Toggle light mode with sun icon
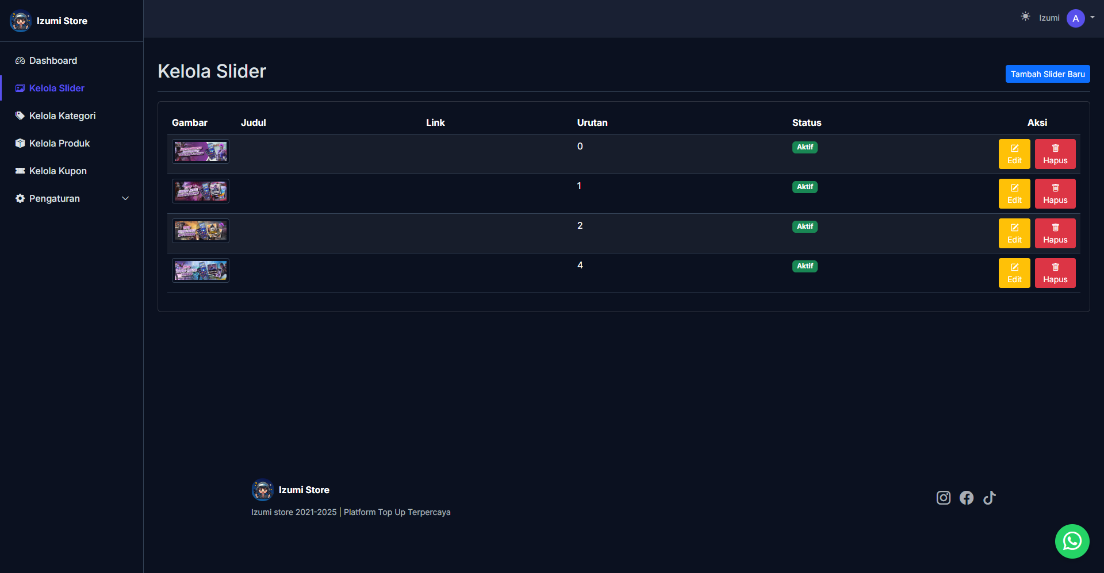Viewport: 1104px width, 573px height. (x=1025, y=17)
